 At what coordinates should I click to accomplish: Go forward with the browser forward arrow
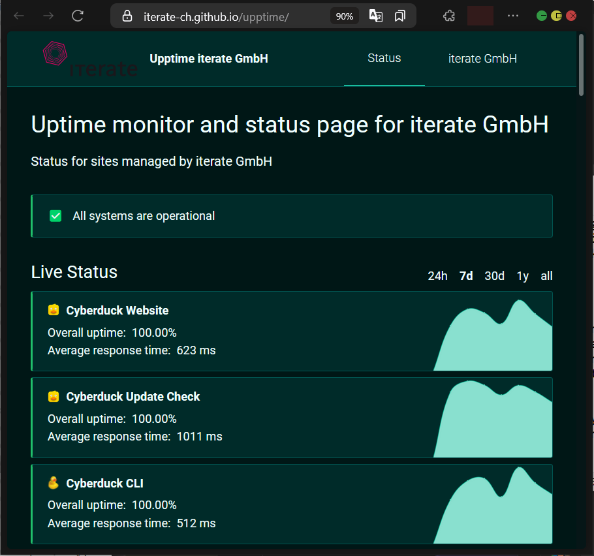[x=48, y=16]
